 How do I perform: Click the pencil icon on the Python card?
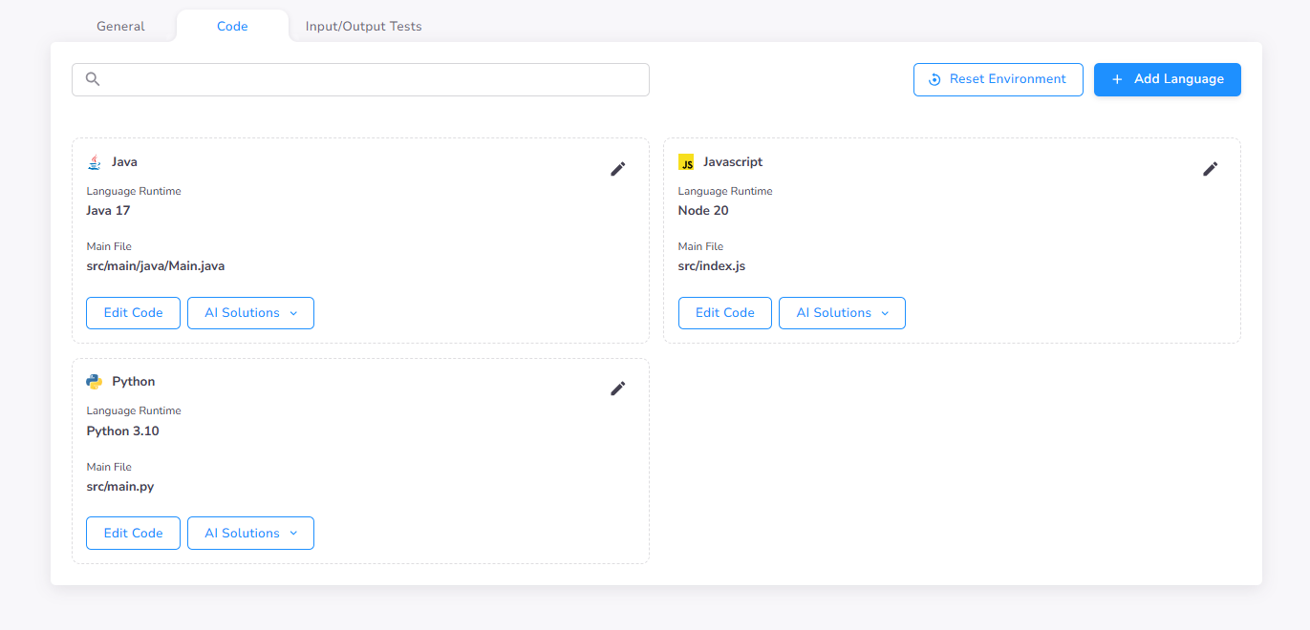[x=618, y=388]
